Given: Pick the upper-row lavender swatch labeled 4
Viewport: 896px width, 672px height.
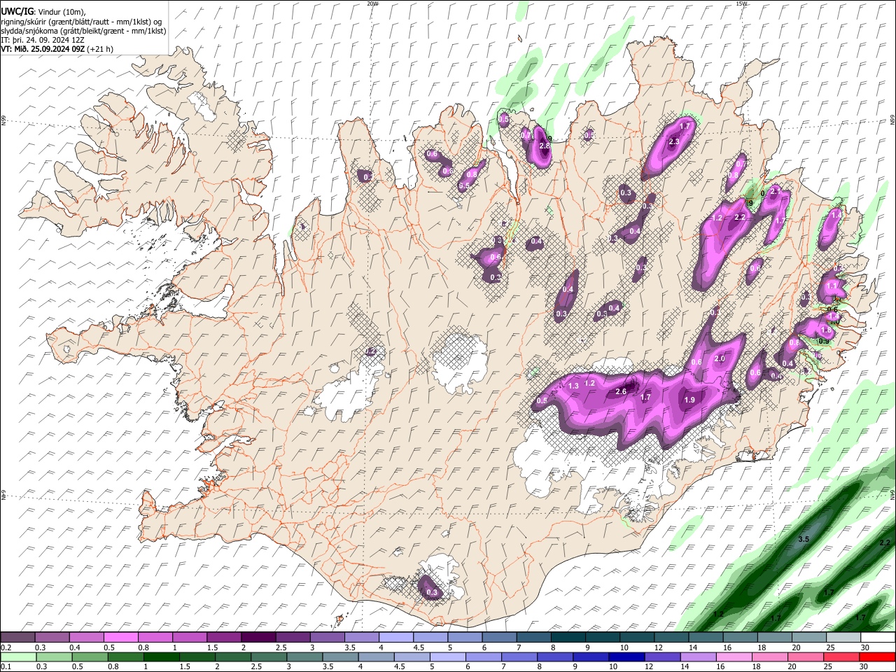Looking at the screenshot, I should coord(396,638).
